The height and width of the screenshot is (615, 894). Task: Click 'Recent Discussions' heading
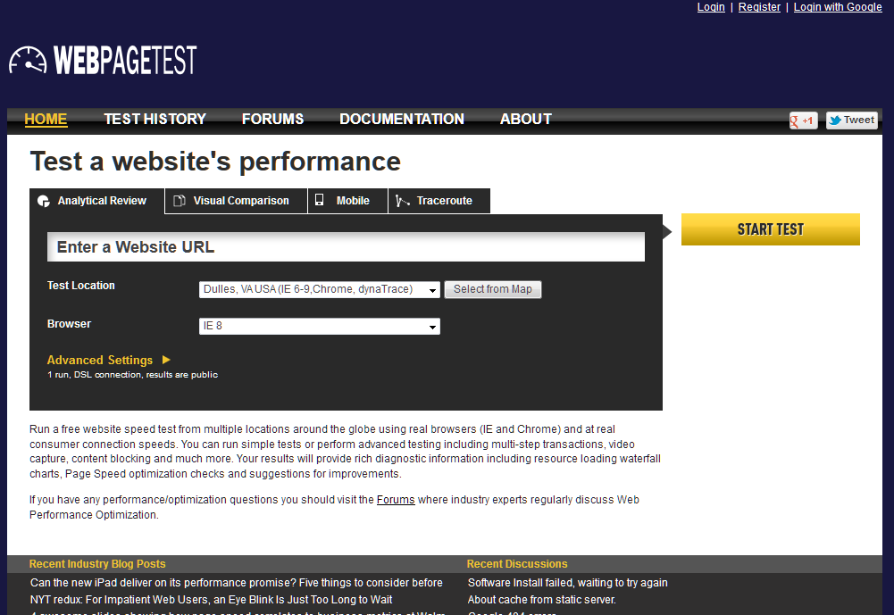coord(517,564)
